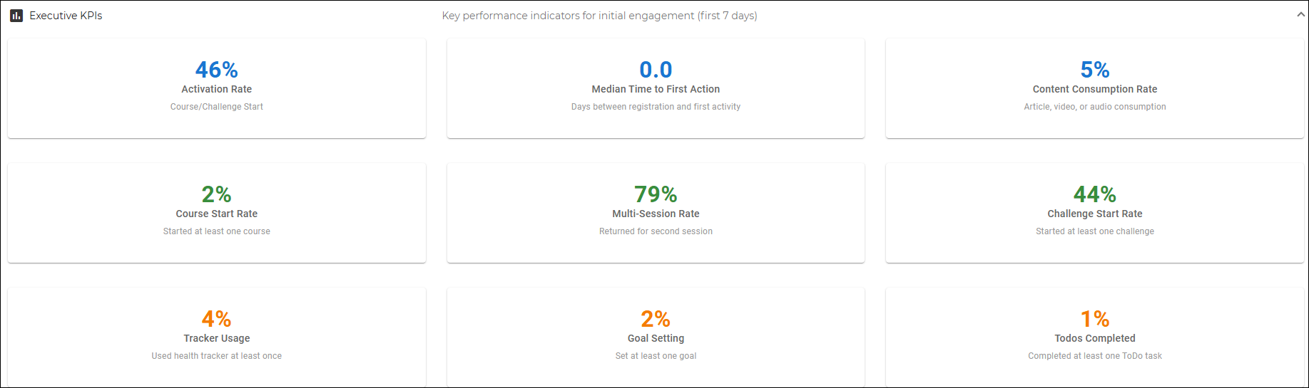Select the Multi-Session Rate label

coord(656,214)
